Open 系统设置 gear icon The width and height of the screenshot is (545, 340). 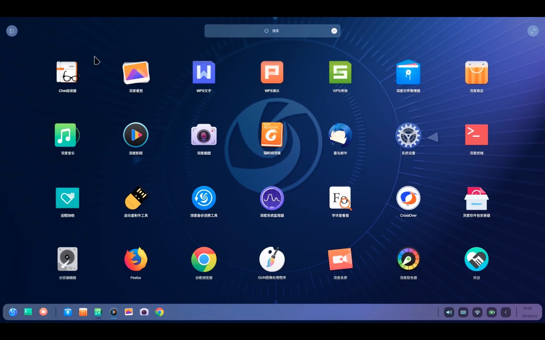tap(408, 135)
